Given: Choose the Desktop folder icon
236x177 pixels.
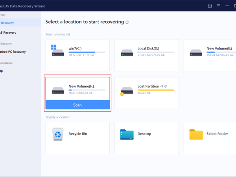Looking at the screenshot, I should [127, 135].
